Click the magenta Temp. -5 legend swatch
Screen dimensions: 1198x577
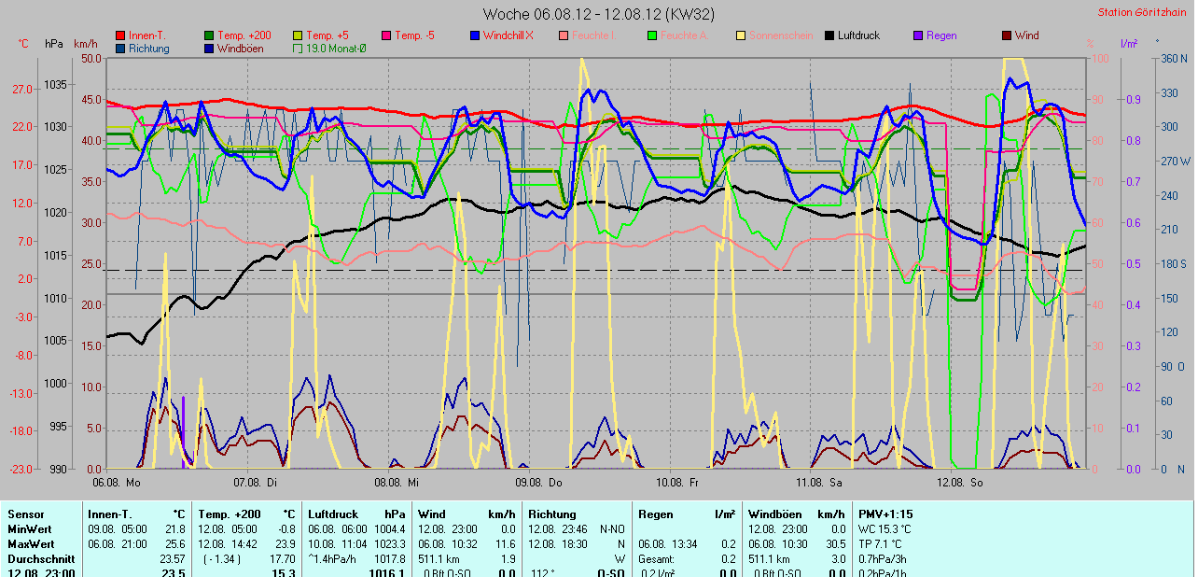pos(386,35)
